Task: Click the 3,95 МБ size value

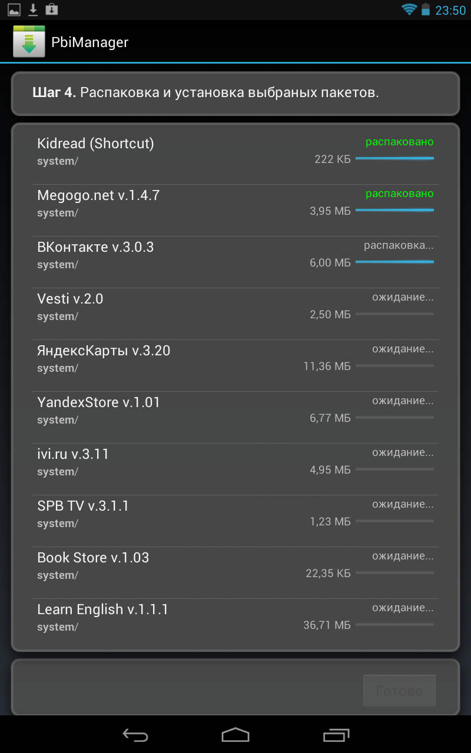Action: (330, 211)
